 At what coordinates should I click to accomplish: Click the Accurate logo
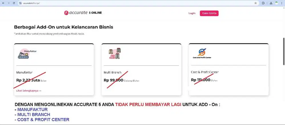point(76,13)
